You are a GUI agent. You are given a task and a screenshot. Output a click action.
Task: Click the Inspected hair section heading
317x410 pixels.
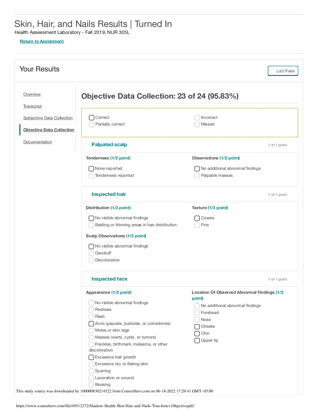pos(109,194)
